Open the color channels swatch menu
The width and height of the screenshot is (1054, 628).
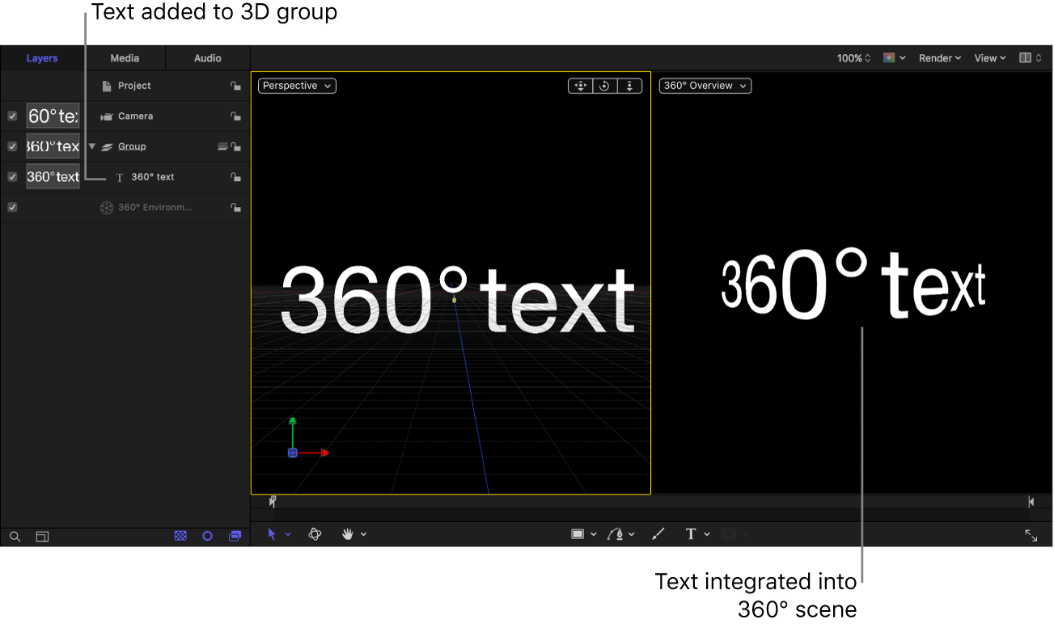point(891,57)
